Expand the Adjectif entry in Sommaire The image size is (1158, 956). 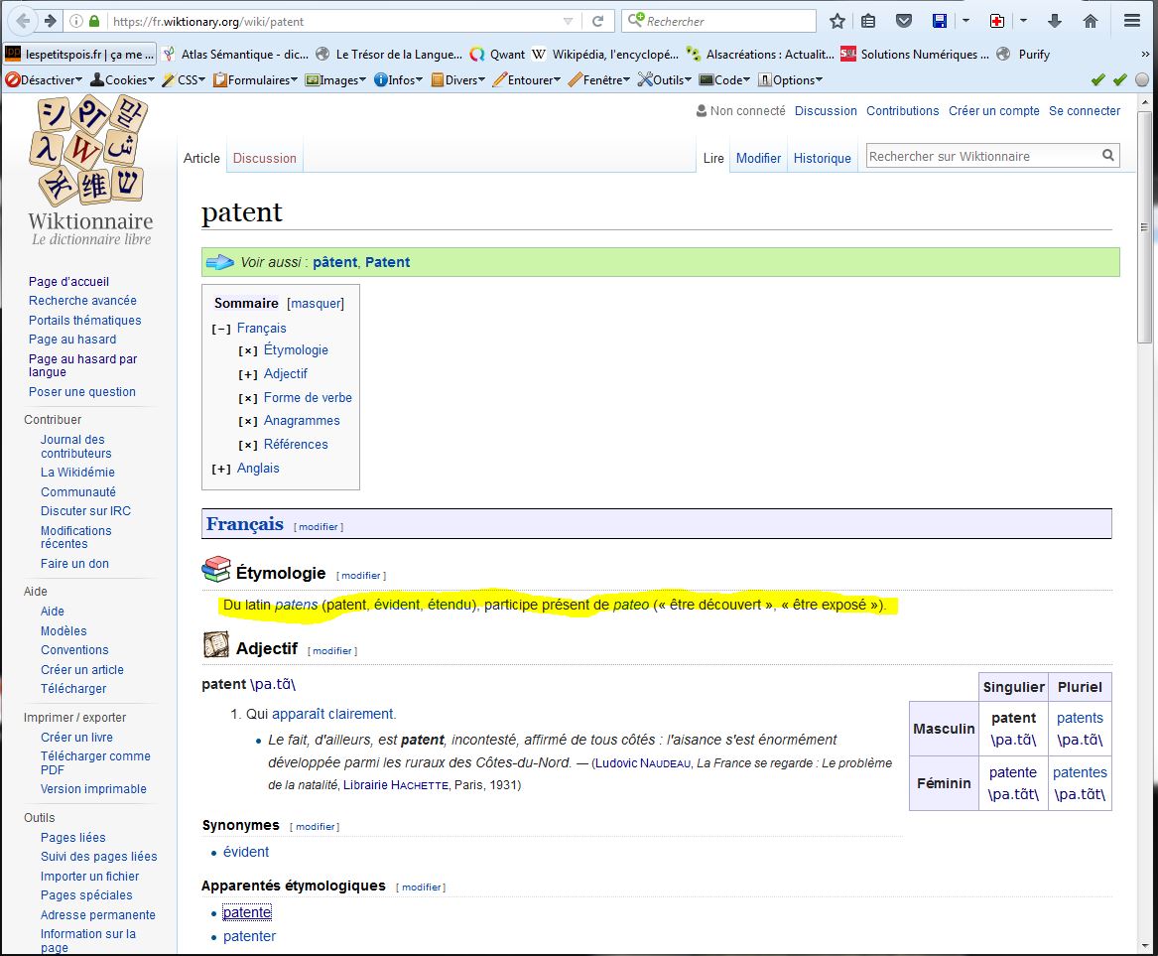pyautogui.click(x=248, y=374)
